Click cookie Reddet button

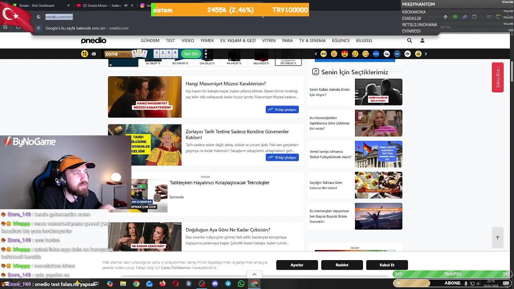point(342,265)
